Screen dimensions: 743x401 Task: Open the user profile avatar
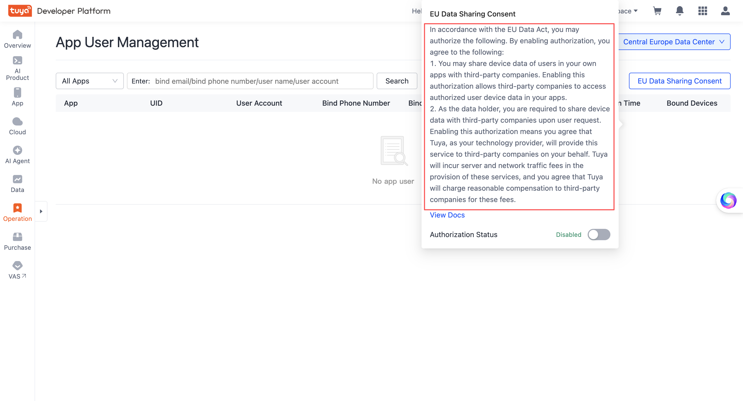point(725,11)
